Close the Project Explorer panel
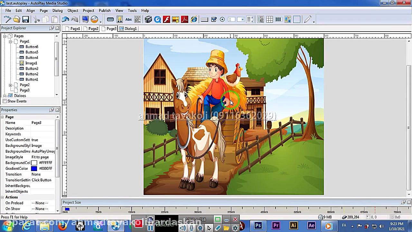This screenshot has width=412, height=232. tap(57, 28)
